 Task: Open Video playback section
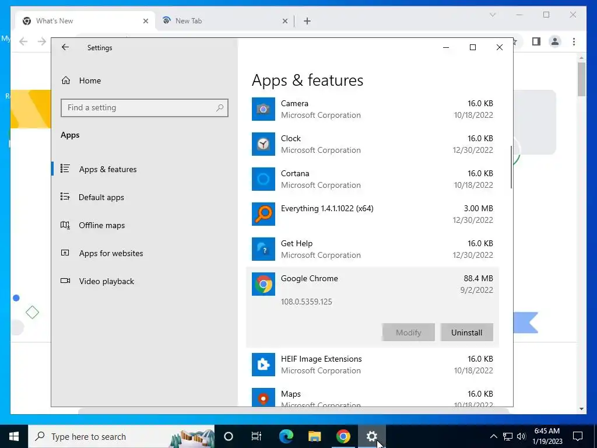(x=107, y=281)
